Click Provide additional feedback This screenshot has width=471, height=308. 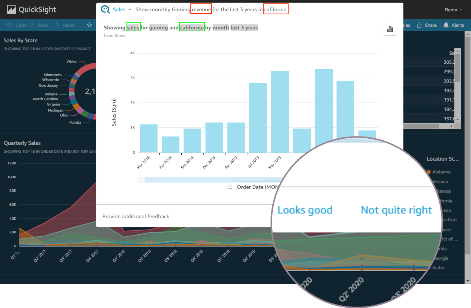(136, 216)
